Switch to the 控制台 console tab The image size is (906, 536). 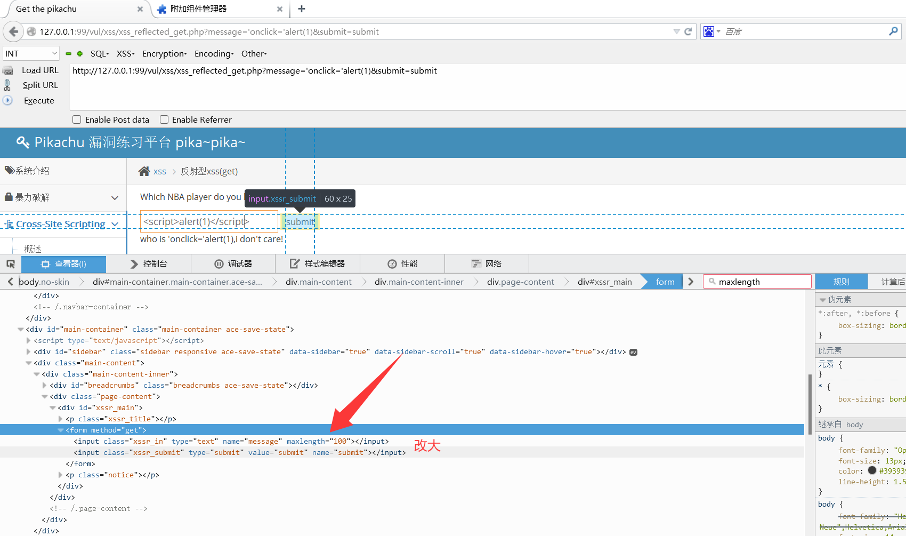point(148,264)
